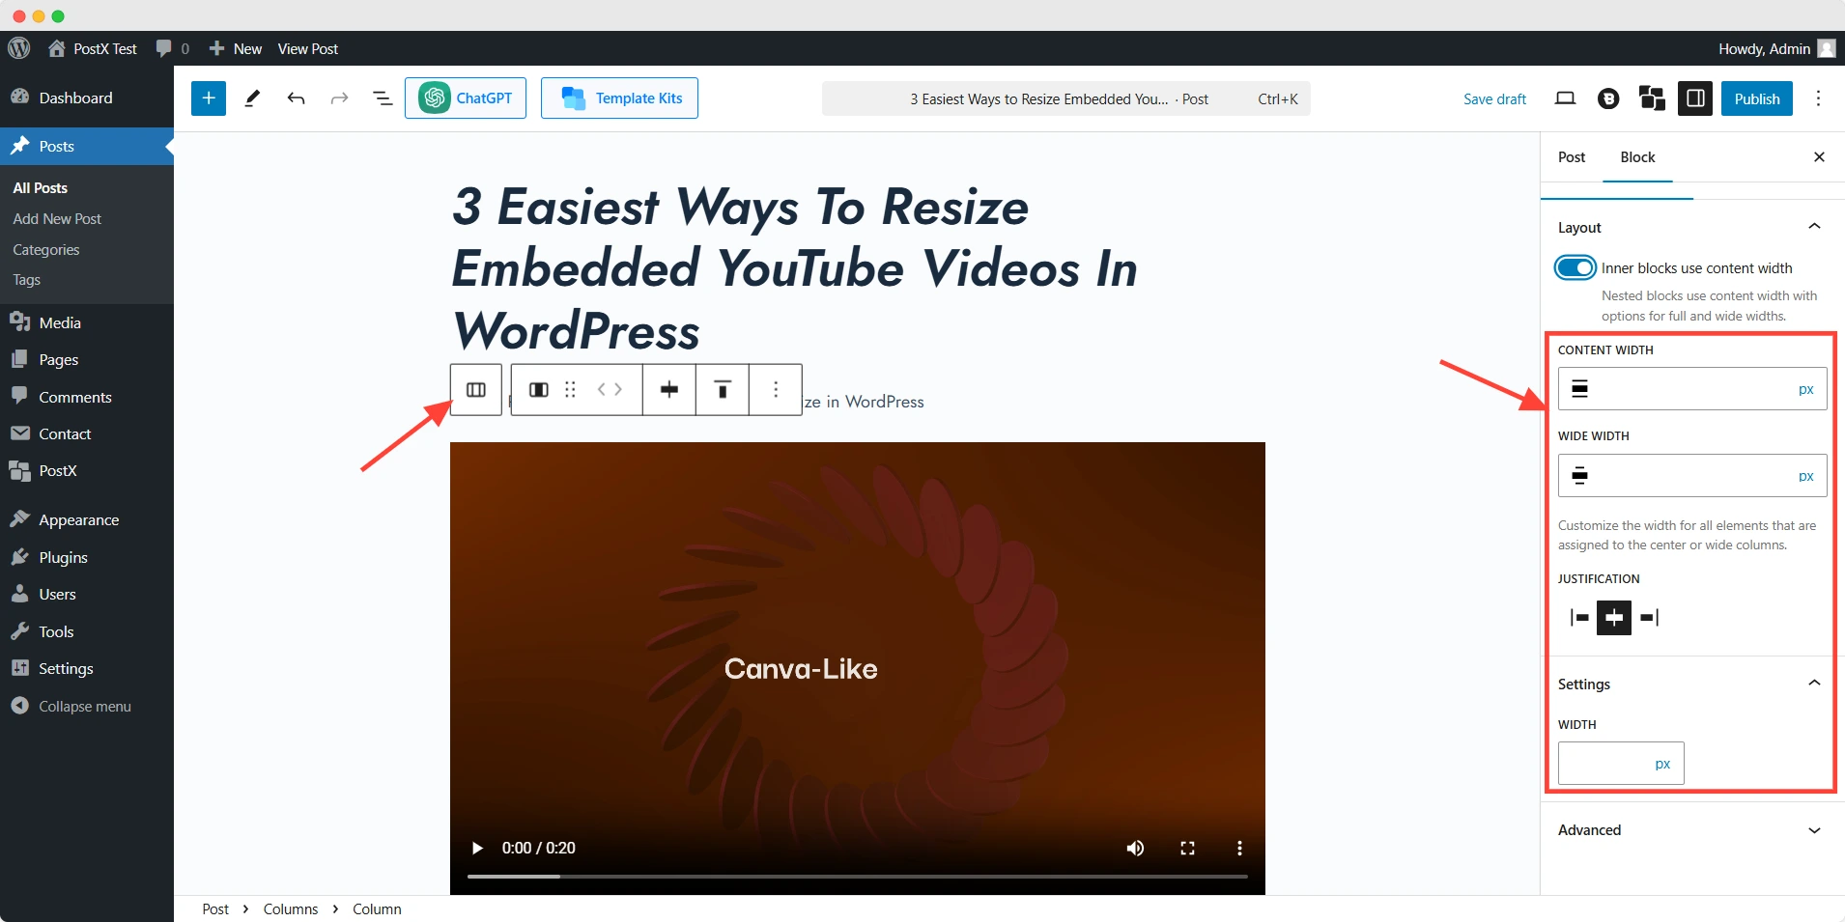
Task: Click the Publish button
Action: tap(1756, 98)
